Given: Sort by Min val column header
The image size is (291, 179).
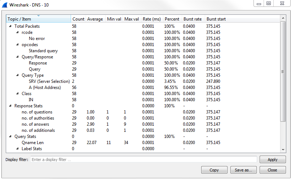Looking at the screenshot, I should (x=114, y=19).
